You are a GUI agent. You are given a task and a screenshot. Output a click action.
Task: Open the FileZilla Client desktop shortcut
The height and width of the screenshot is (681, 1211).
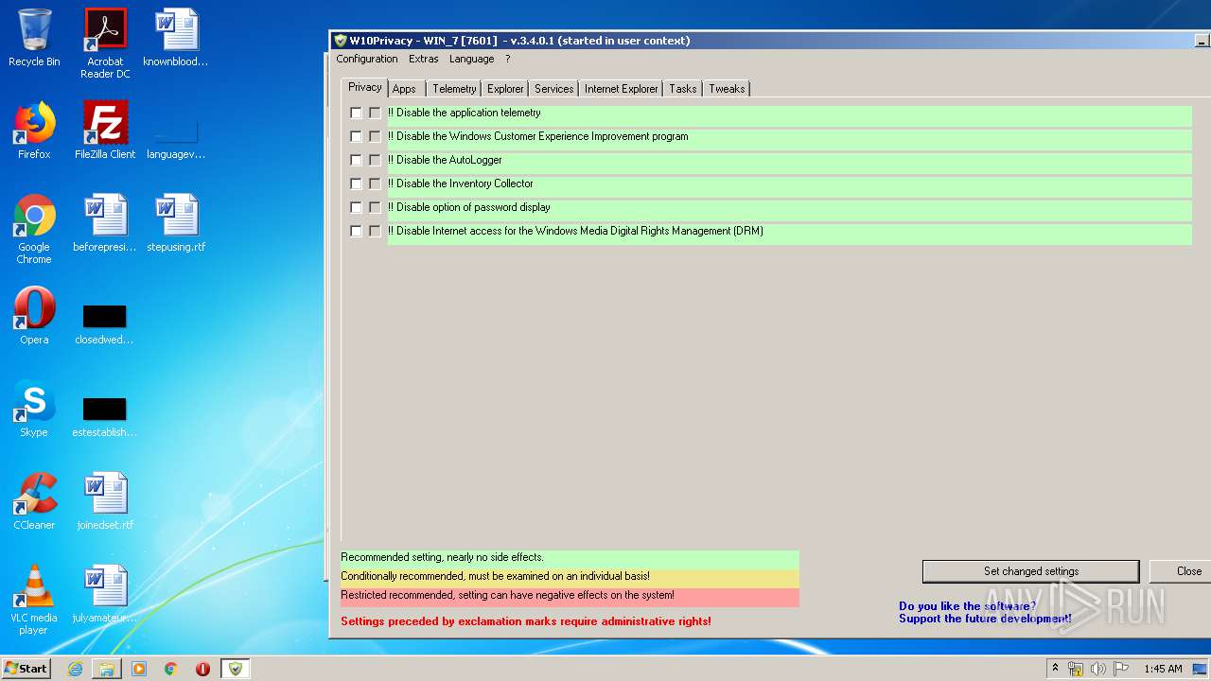coord(105,131)
